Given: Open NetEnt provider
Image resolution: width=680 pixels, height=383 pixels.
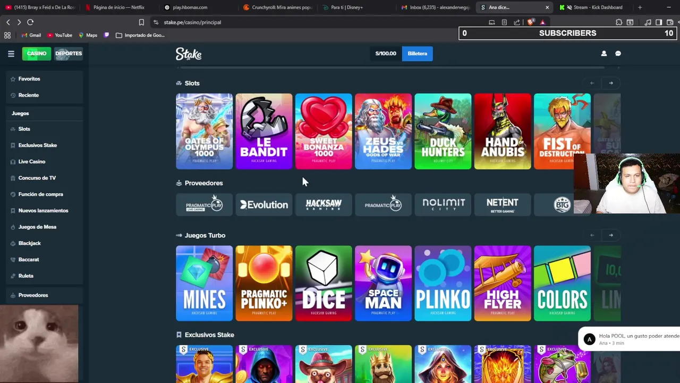Looking at the screenshot, I should tap(503, 204).
